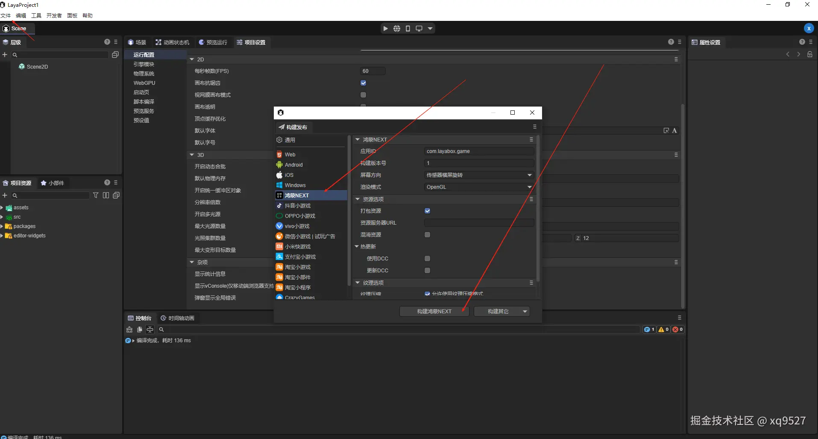This screenshot has width=818, height=439.
Task: Uncheck the 打包资源 checkbox
Action: (428, 211)
